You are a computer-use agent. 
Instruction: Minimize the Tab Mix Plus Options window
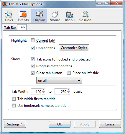coord(99,3)
